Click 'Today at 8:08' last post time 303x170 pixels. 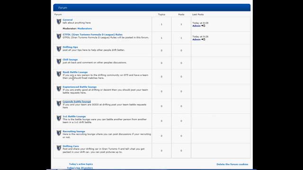click(x=200, y=23)
